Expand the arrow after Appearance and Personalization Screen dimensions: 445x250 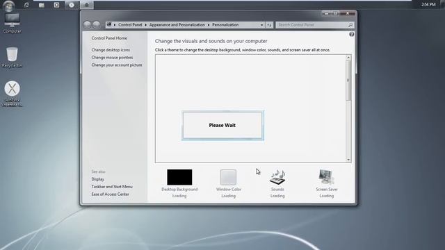click(209, 25)
